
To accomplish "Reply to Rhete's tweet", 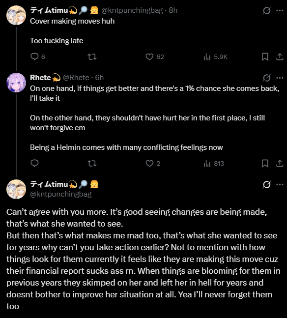I will (x=35, y=163).
